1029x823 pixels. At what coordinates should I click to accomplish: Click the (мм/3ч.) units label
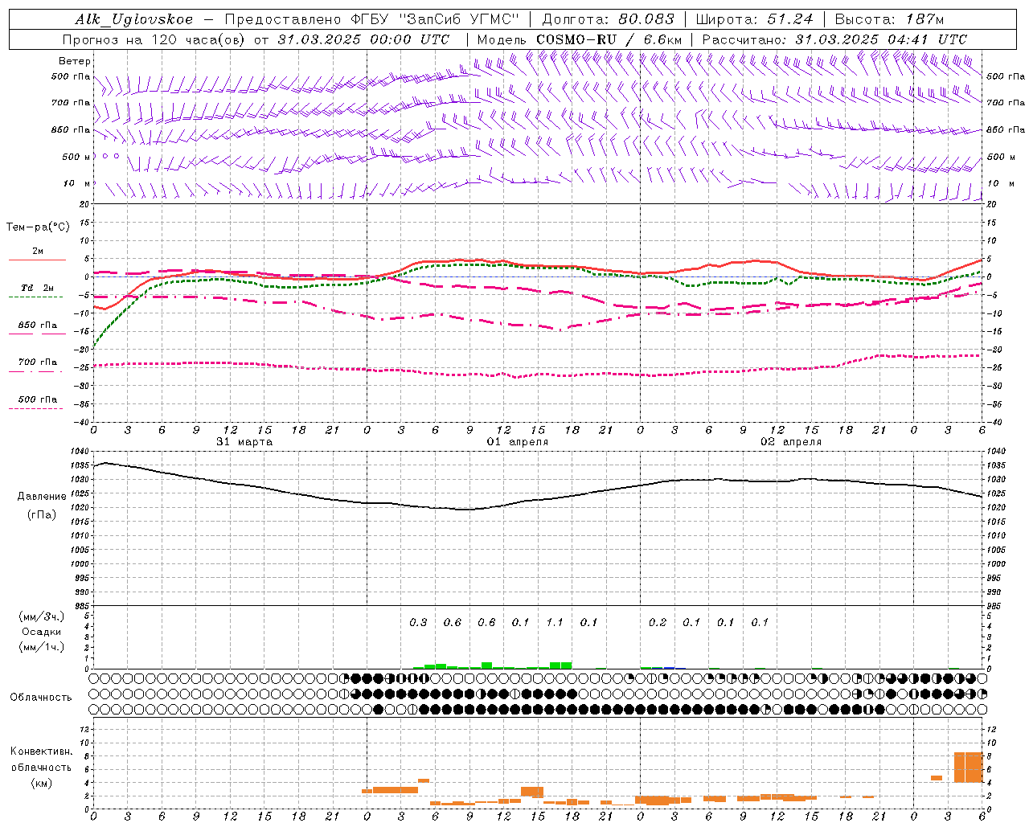(42, 616)
